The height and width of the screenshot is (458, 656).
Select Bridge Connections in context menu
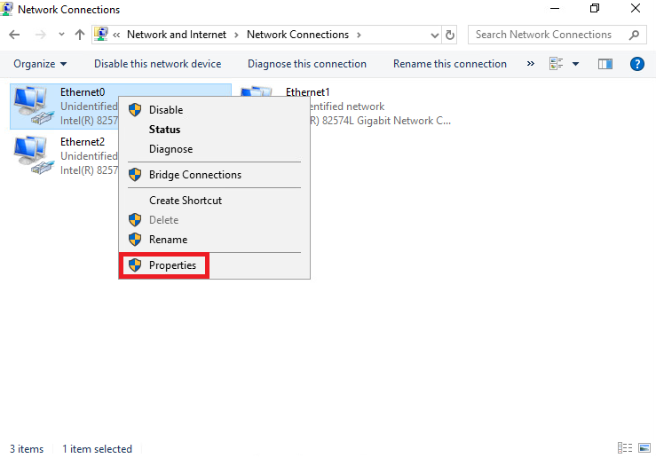point(194,175)
